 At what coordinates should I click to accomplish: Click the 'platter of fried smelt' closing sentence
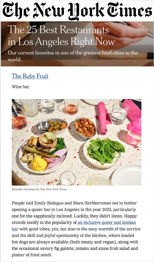[32, 255]
